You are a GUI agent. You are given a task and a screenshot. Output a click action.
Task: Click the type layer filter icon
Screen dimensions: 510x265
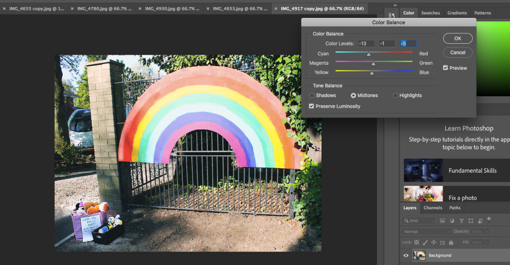pyautogui.click(x=461, y=221)
